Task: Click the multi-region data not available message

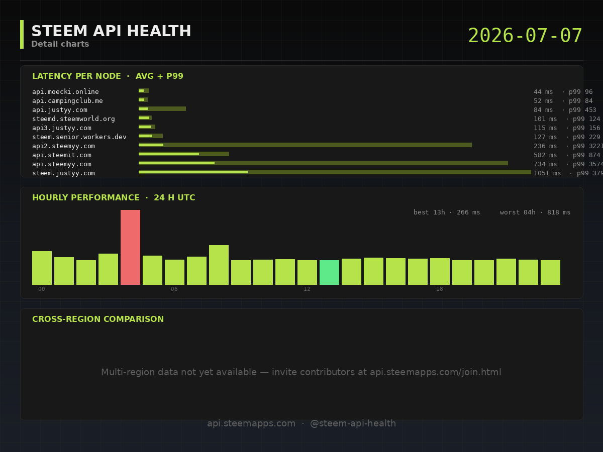Action: pos(301,373)
